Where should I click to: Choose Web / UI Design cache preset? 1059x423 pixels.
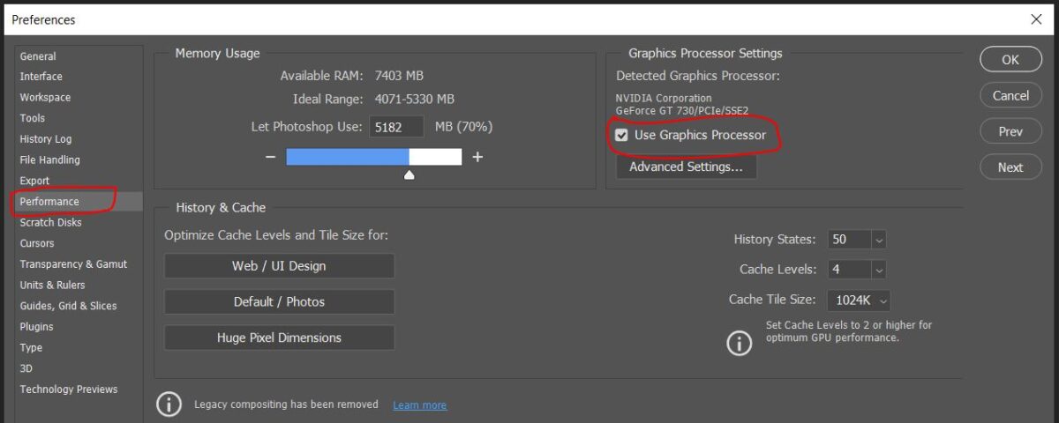pyautogui.click(x=279, y=266)
